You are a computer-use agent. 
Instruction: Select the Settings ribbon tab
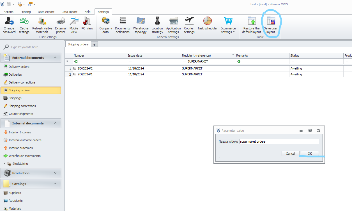point(103,12)
